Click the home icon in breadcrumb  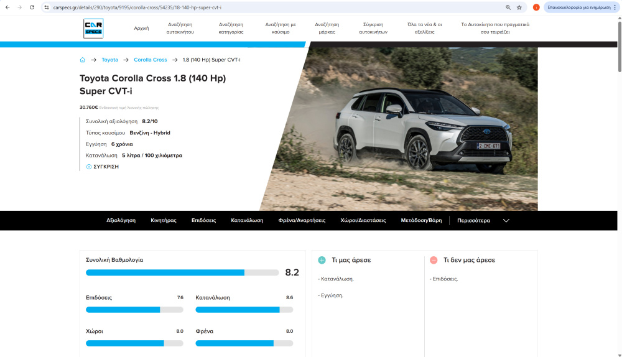point(82,60)
